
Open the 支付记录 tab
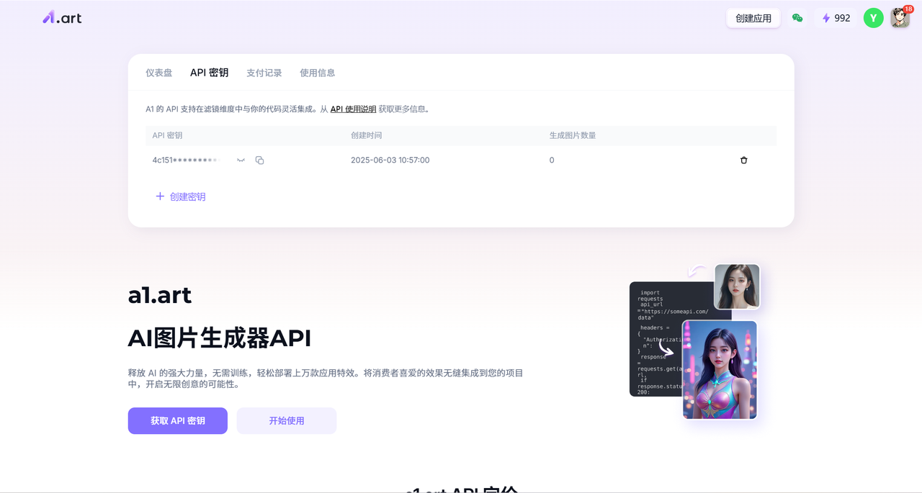coord(264,73)
